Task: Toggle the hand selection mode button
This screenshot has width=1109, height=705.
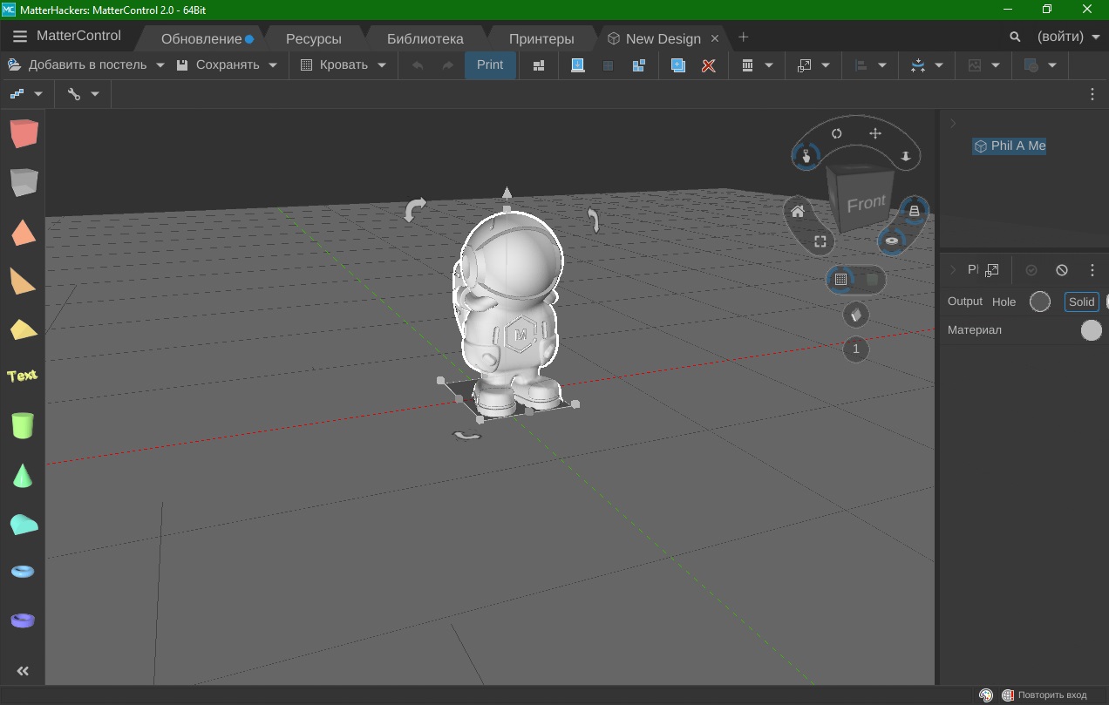Action: coord(806,156)
